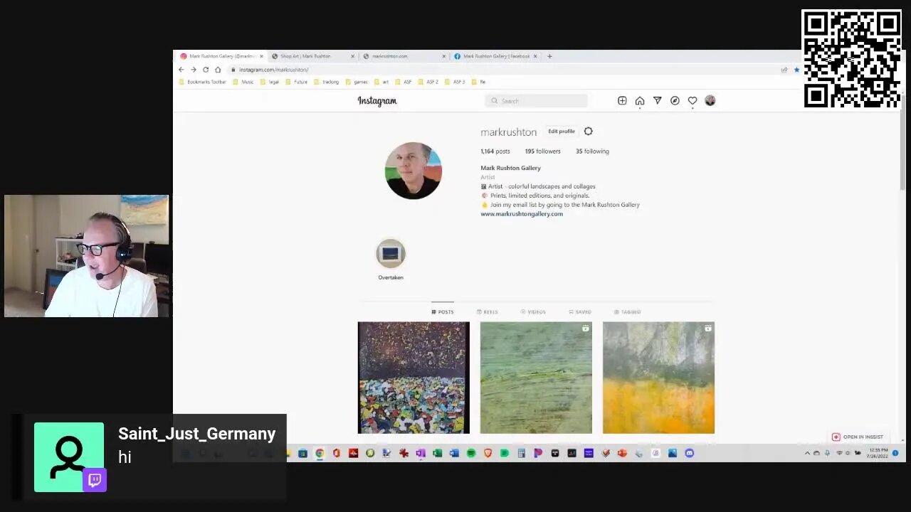Open the Bookmarks Toolbar folder
The height and width of the screenshot is (512, 911).
pyautogui.click(x=202, y=82)
